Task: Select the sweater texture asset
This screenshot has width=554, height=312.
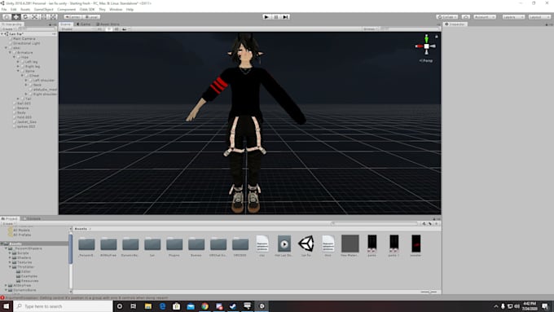Action: point(415,244)
